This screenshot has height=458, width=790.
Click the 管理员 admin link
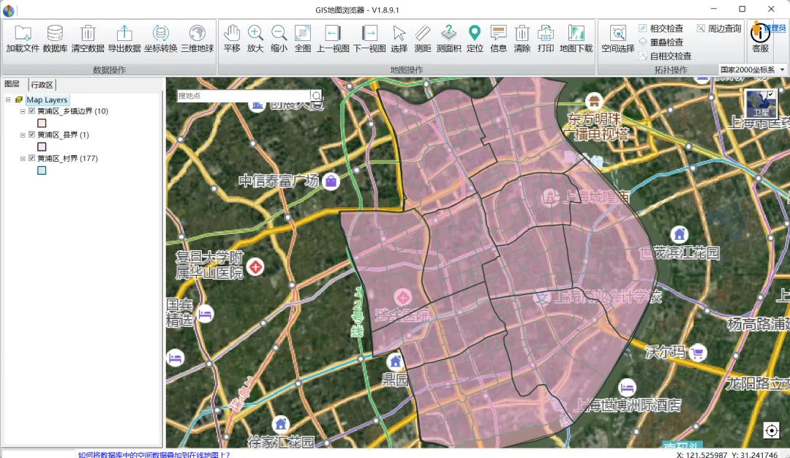coord(775,28)
